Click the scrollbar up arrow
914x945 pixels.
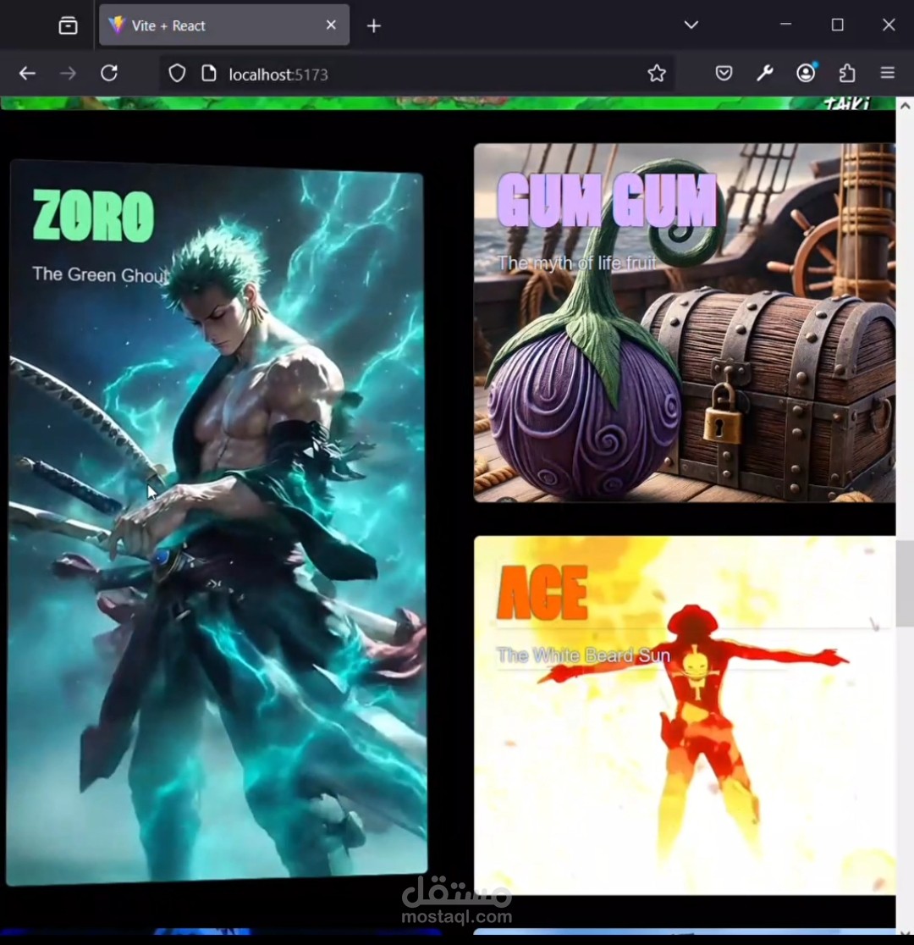(905, 106)
